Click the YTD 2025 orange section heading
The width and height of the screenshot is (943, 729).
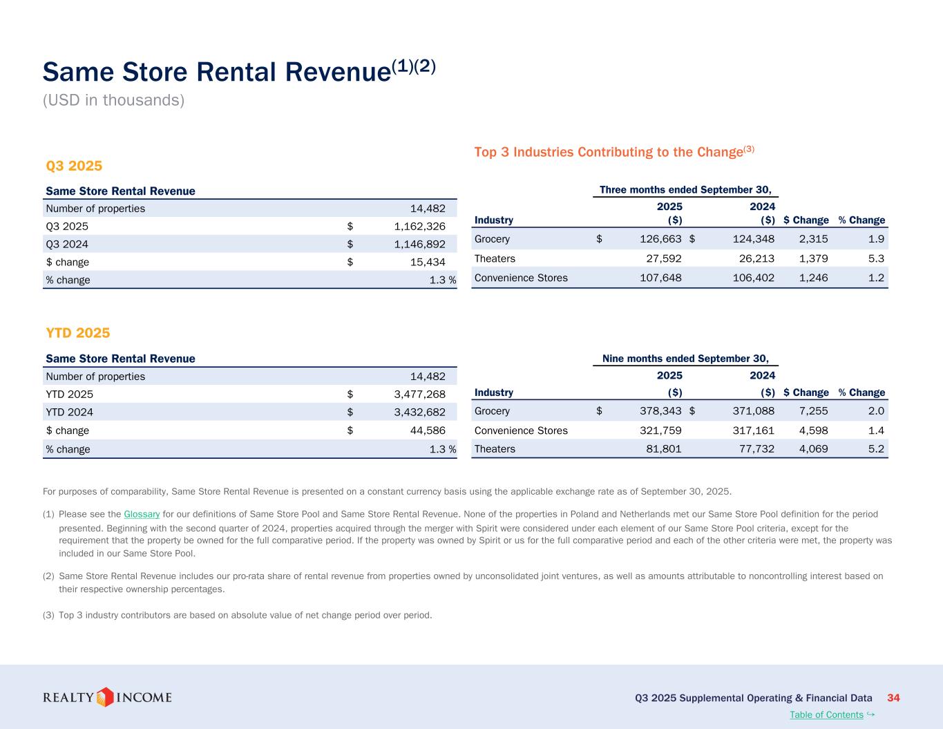coord(78,333)
